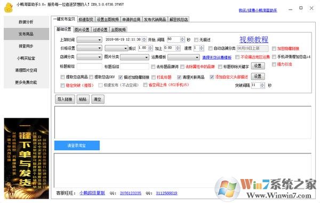The image size is (320, 203).
Task: Switch to the 一键发布宝贝 tab
Action: click(x=64, y=19)
